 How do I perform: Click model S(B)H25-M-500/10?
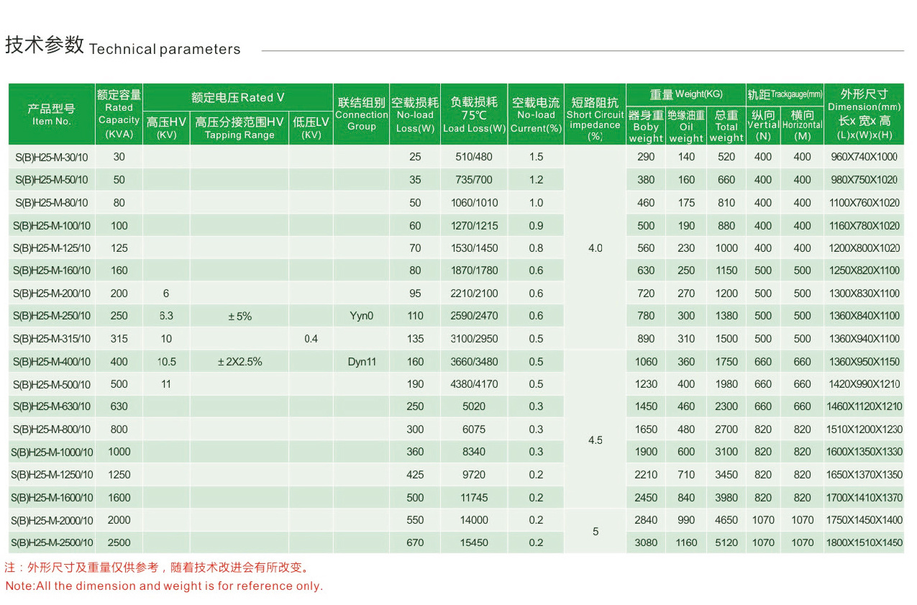tap(52, 384)
